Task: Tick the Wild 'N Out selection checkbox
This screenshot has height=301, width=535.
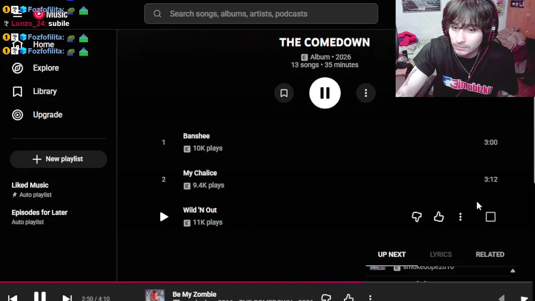Action: (x=490, y=217)
